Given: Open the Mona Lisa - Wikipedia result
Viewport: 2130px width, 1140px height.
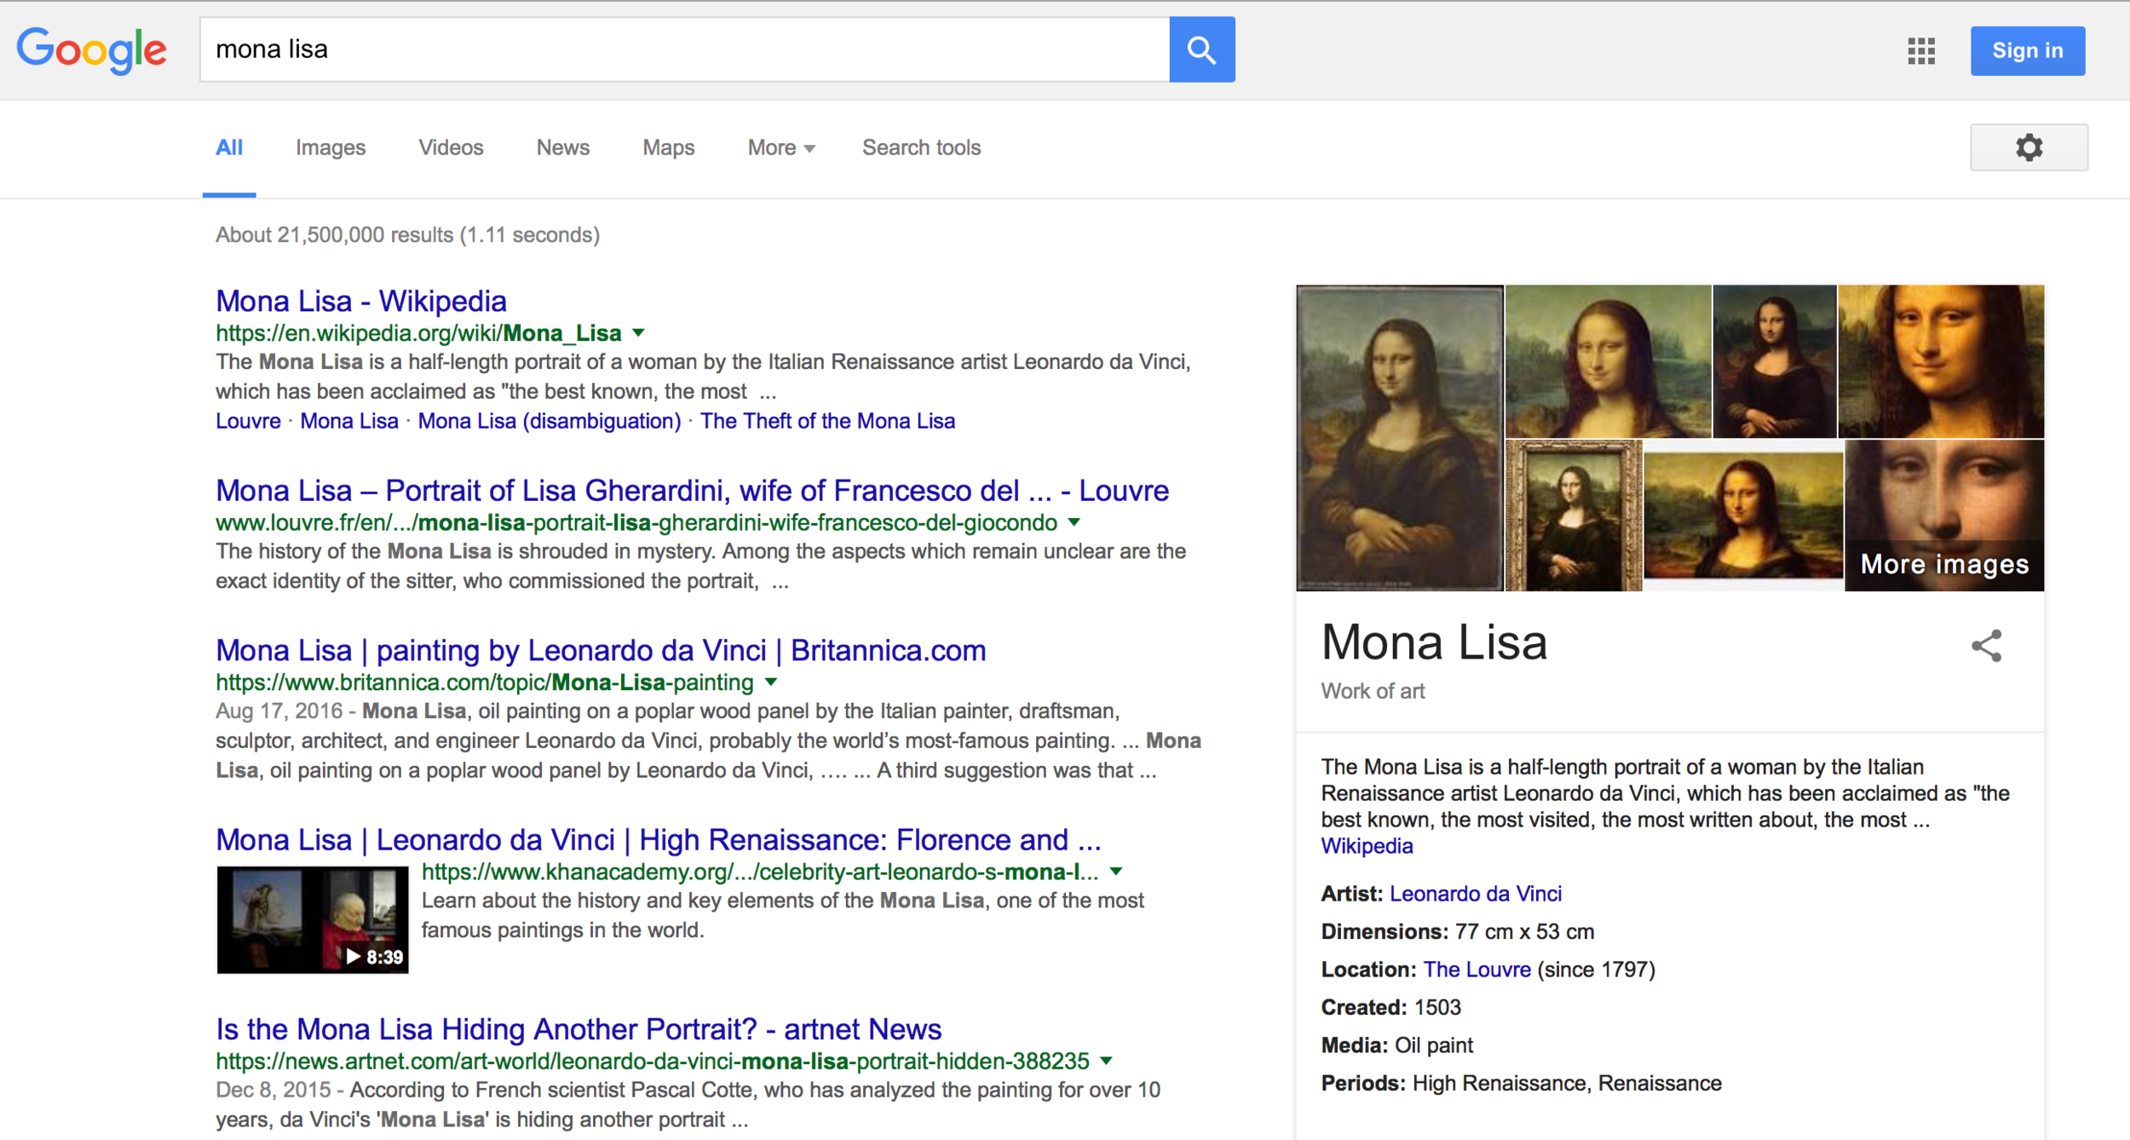Looking at the screenshot, I should 361,301.
